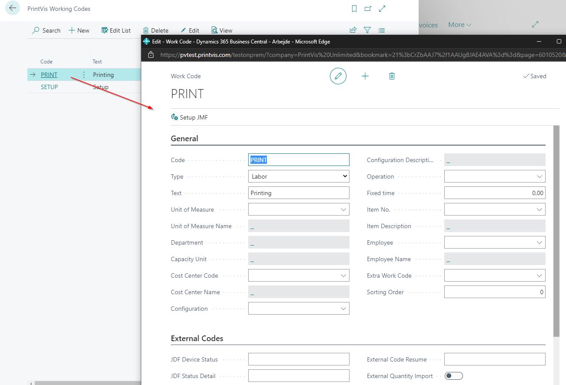Image resolution: width=566 pixels, height=385 pixels.
Task: Click the Fixed time field
Action: pyautogui.click(x=495, y=193)
